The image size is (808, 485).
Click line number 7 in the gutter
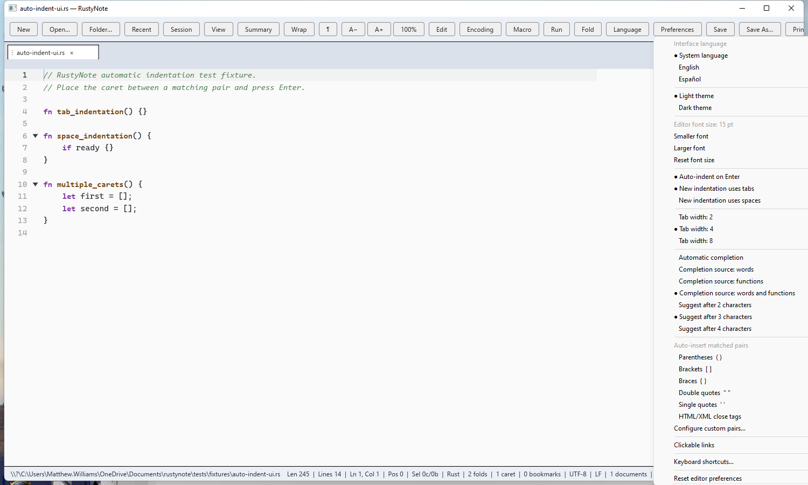click(25, 148)
